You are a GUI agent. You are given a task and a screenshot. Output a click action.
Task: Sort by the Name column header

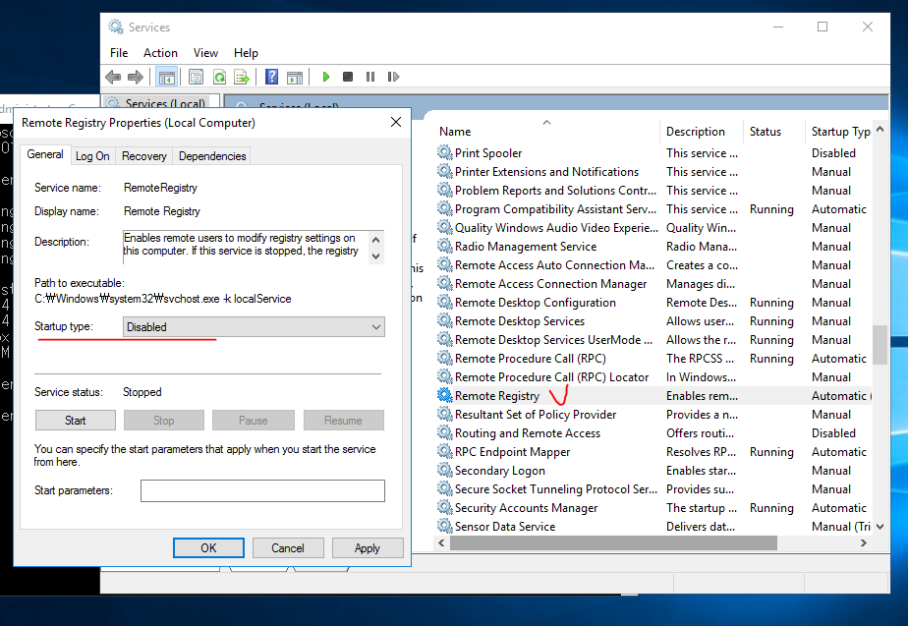(546, 132)
